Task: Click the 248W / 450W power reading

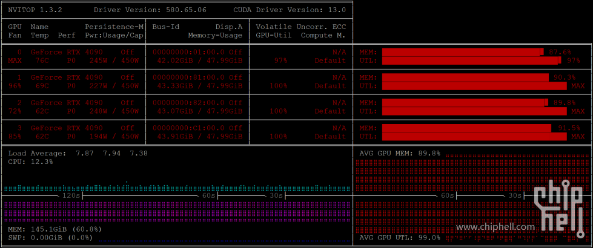Action: point(114,111)
